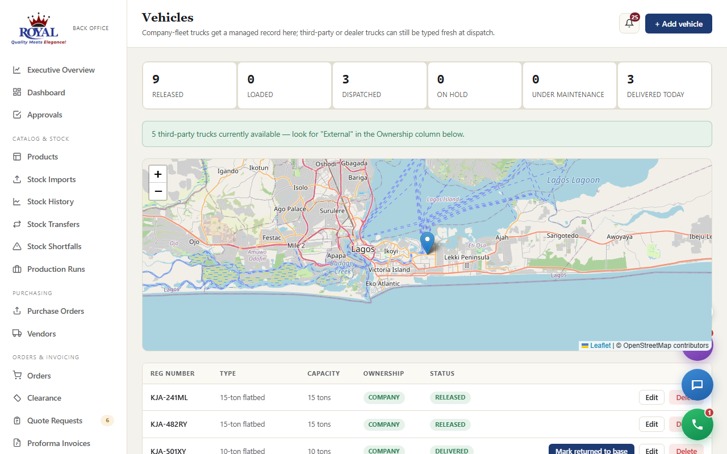Zoom out on the Lagos map

pyautogui.click(x=158, y=191)
